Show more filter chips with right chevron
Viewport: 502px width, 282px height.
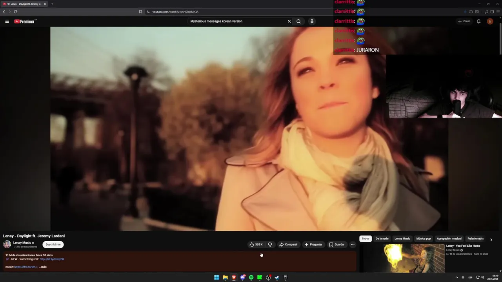491,239
